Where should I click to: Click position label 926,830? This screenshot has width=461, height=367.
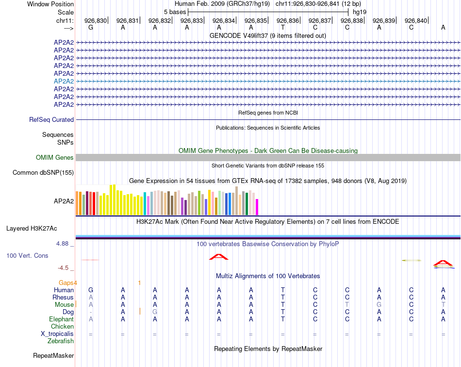pos(96,20)
